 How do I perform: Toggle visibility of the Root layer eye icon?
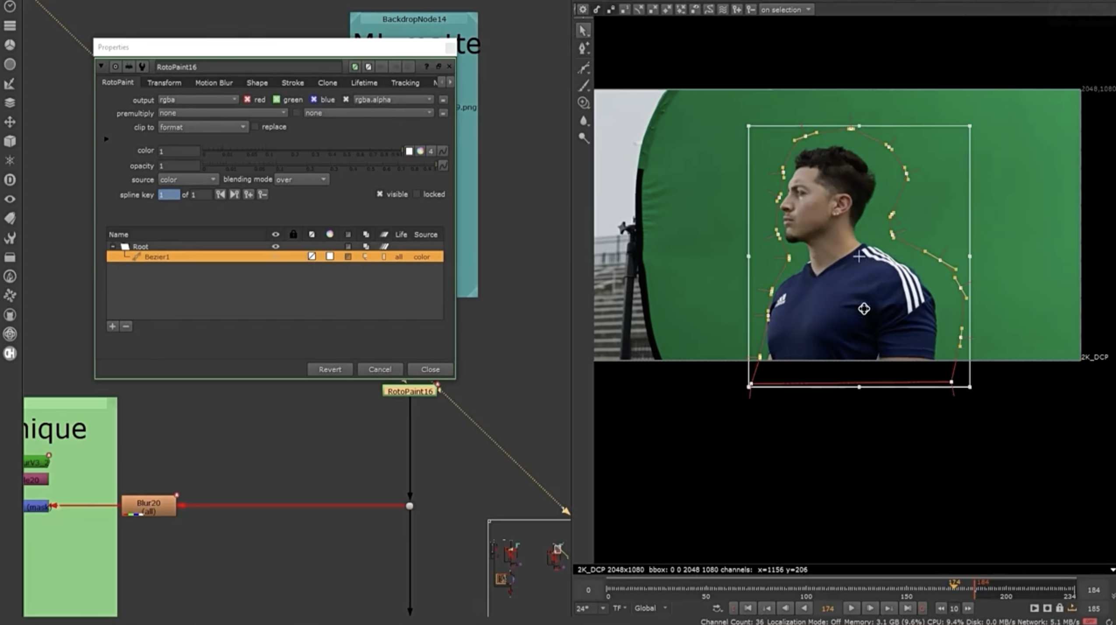[x=276, y=246]
